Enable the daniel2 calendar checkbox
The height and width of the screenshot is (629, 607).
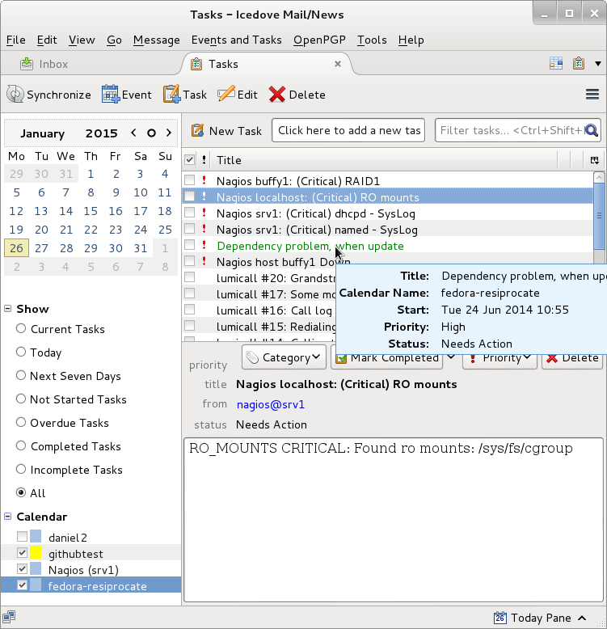22,536
